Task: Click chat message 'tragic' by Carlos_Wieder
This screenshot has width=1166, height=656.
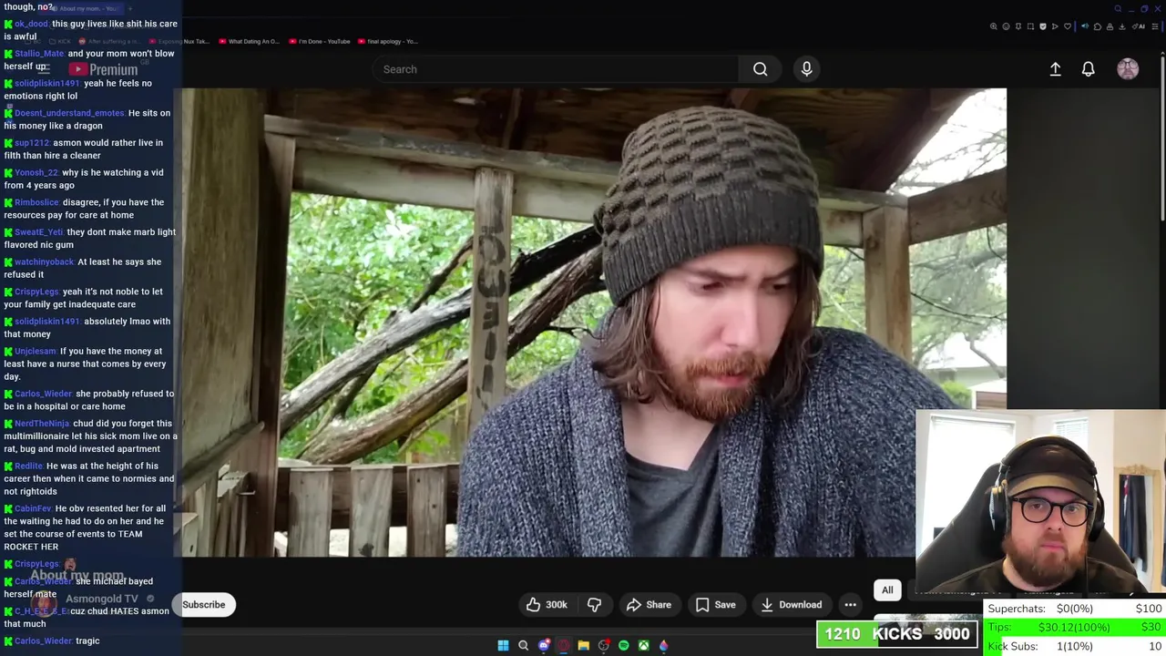Action: tap(87, 641)
